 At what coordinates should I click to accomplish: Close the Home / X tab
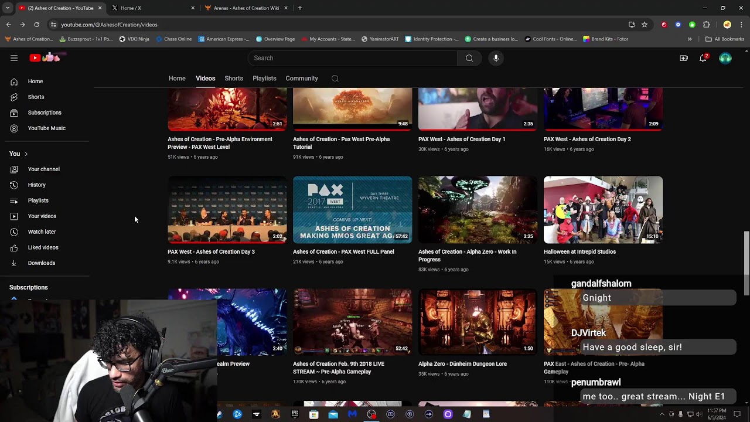tap(193, 8)
